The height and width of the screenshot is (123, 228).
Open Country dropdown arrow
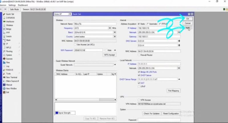pyautogui.click(x=115, y=37)
